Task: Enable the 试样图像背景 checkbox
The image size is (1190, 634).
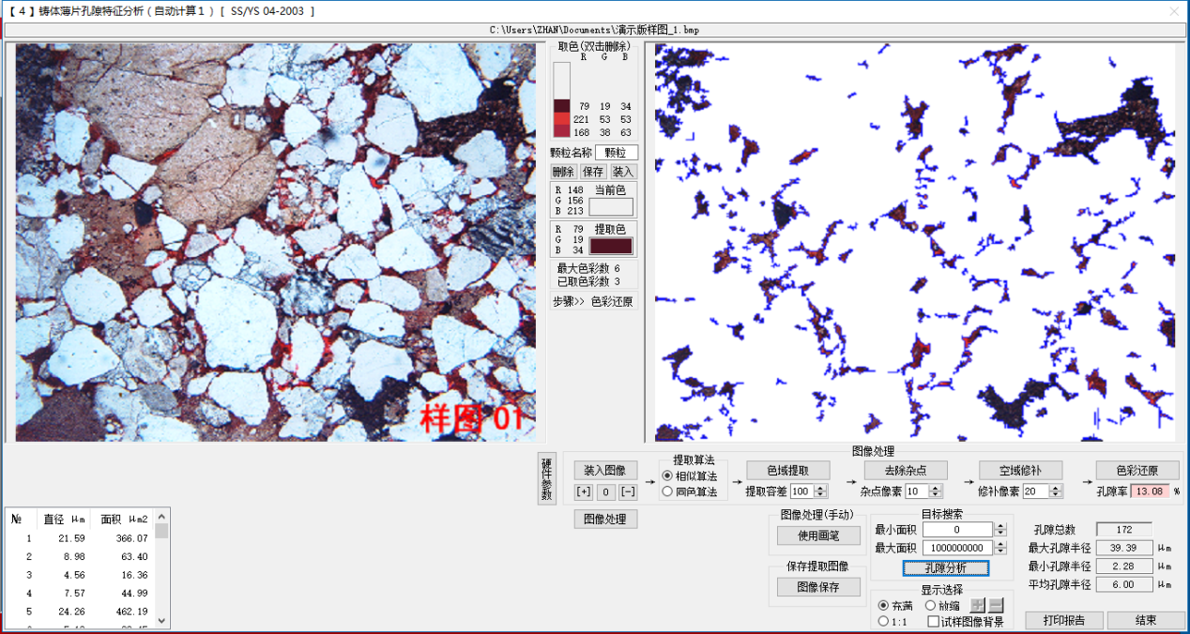Action: pos(934,622)
